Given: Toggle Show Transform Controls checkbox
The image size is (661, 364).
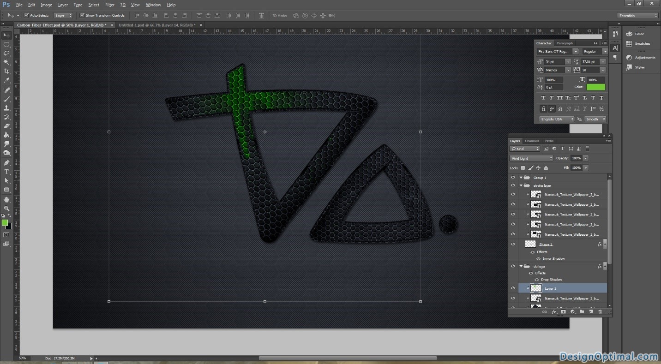Looking at the screenshot, I should 82,15.
